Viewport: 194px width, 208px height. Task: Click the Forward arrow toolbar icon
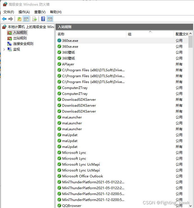[x=11, y=19]
